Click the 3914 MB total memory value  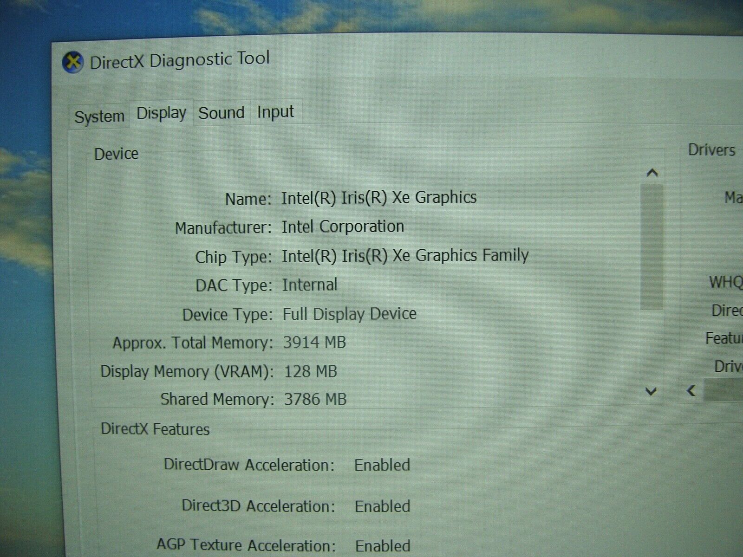click(314, 343)
